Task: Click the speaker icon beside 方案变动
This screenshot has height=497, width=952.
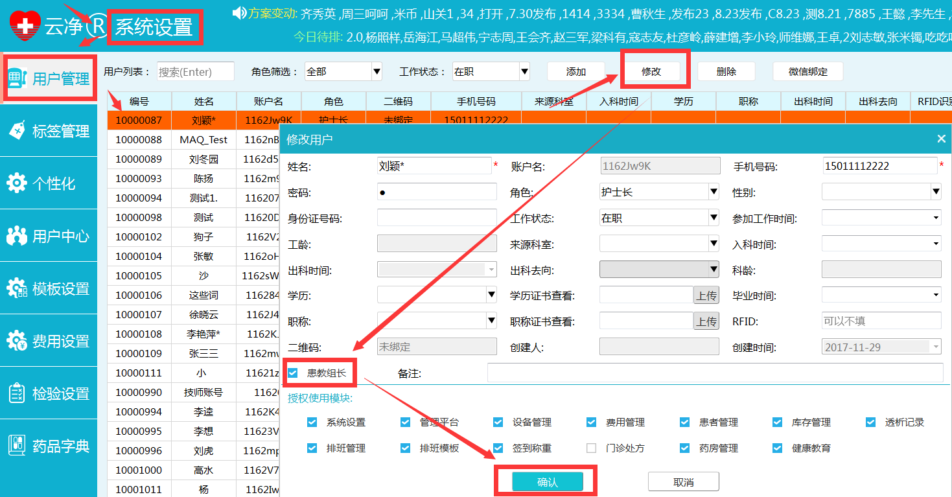Action: [x=239, y=12]
